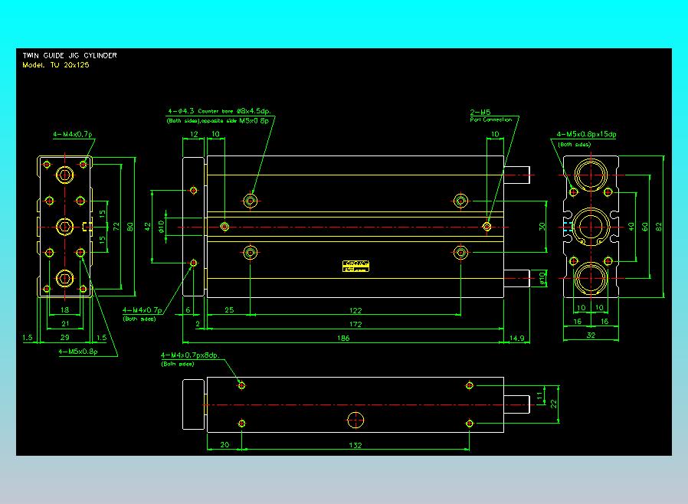The height and width of the screenshot is (504, 688).
Task: Click the 80 height dimension on left view
Action: (x=130, y=227)
